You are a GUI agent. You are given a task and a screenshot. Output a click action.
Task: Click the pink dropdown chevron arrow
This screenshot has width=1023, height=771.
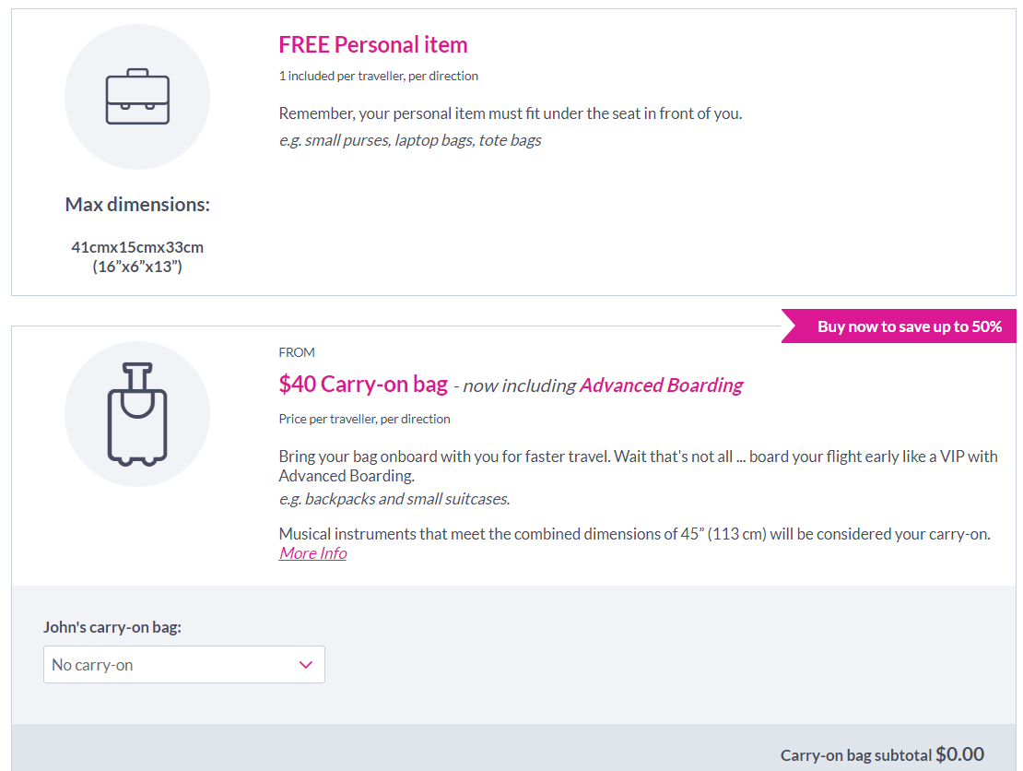click(305, 665)
